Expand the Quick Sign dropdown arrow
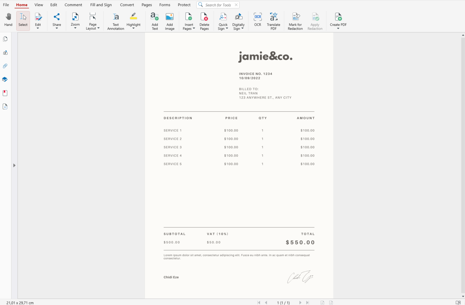465x305 pixels. [227, 28]
